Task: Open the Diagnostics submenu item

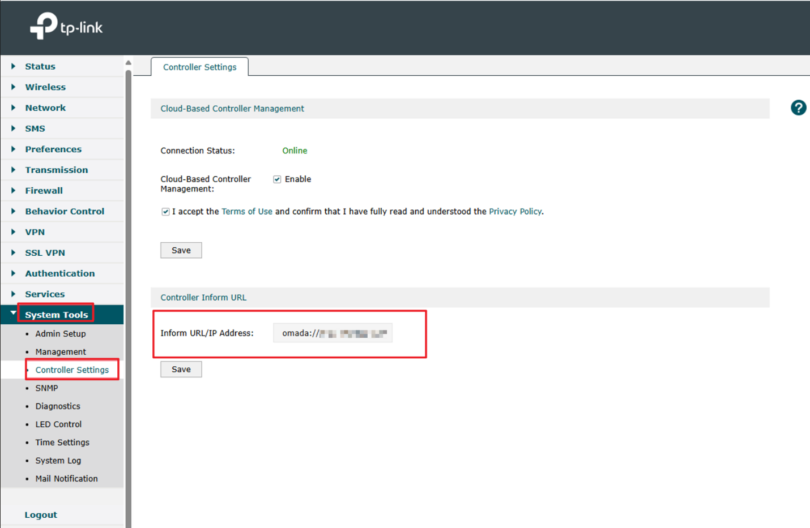Action: click(x=58, y=406)
